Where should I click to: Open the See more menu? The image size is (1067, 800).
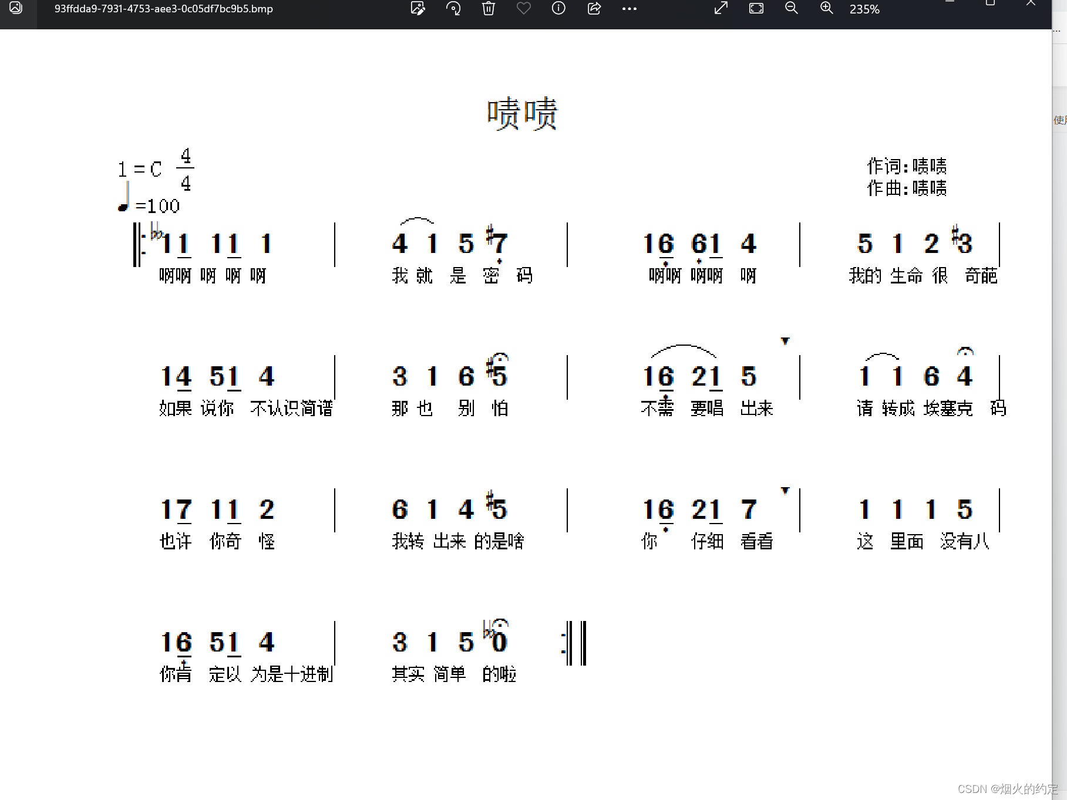pos(629,9)
